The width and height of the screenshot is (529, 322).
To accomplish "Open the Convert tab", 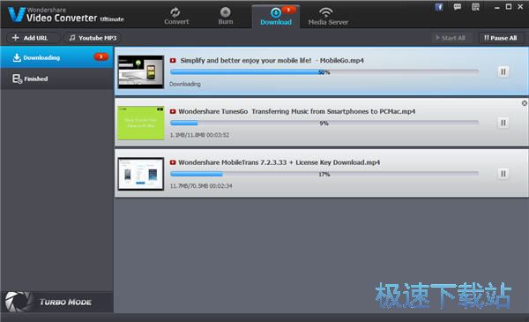I will pyautogui.click(x=176, y=16).
